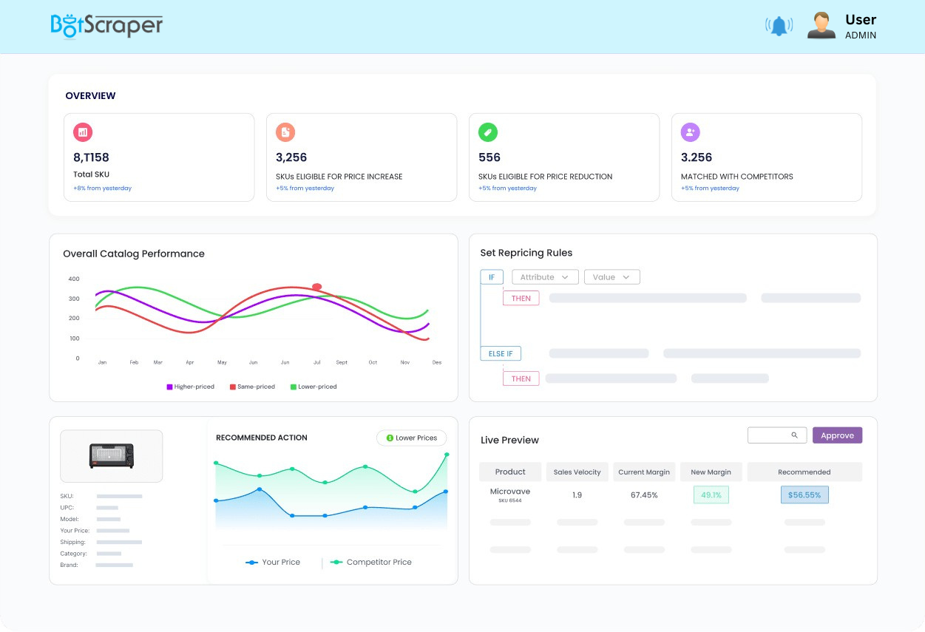This screenshot has width=925, height=632.
Task: Select the Sales Velocity column header
Action: click(x=577, y=472)
